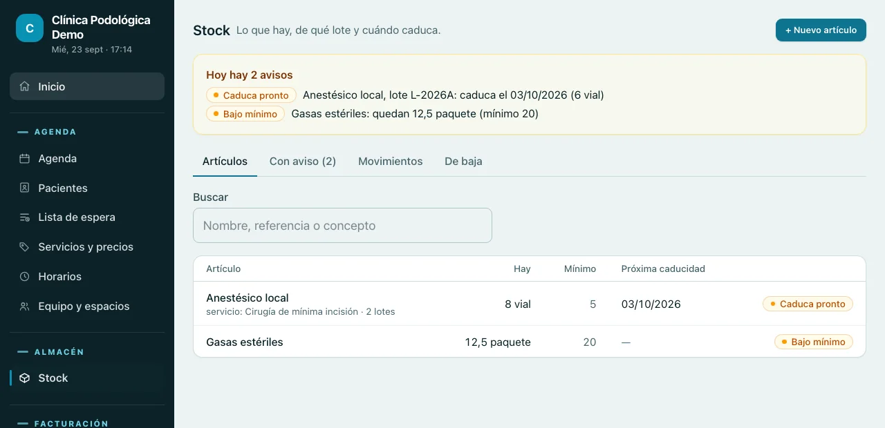Go to Pacientes in the sidebar
The height and width of the screenshot is (428, 885).
[x=87, y=188]
